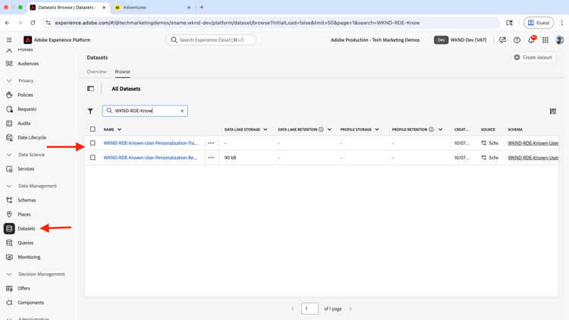Switch to the Adventures browser tab
Viewport: 569px width, 320px height.
point(152,8)
